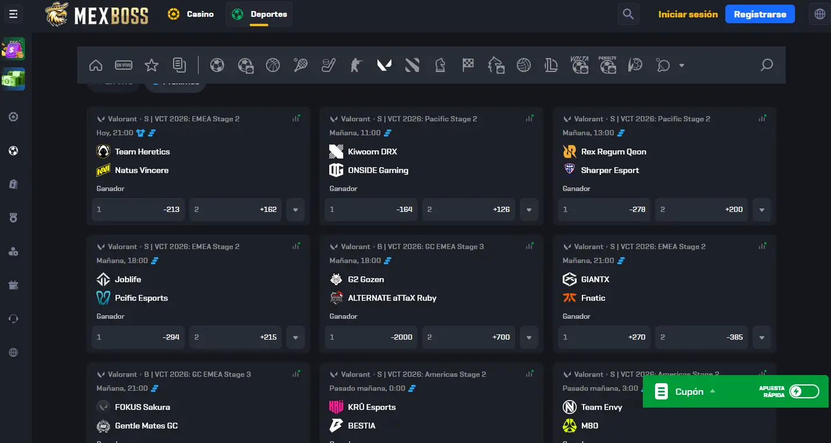Open the casino chip icon in the left sidebar
831x443 pixels.
[x=13, y=117]
